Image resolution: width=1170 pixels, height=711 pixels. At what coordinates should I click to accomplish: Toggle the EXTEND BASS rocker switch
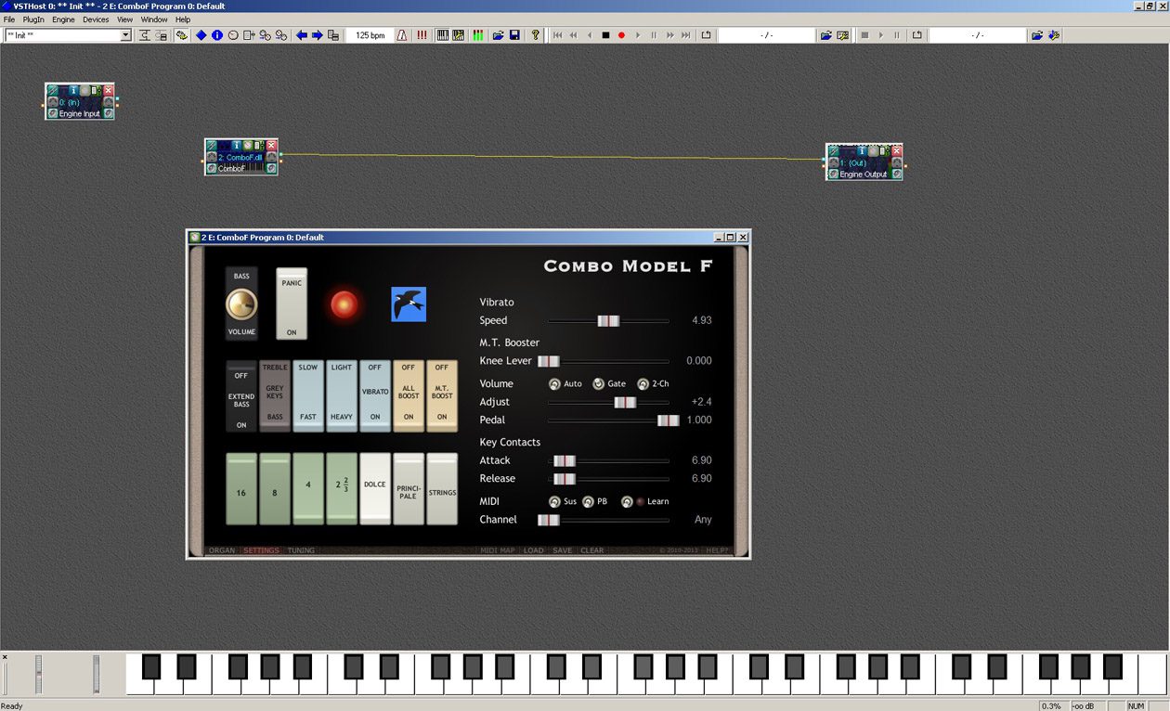point(241,396)
